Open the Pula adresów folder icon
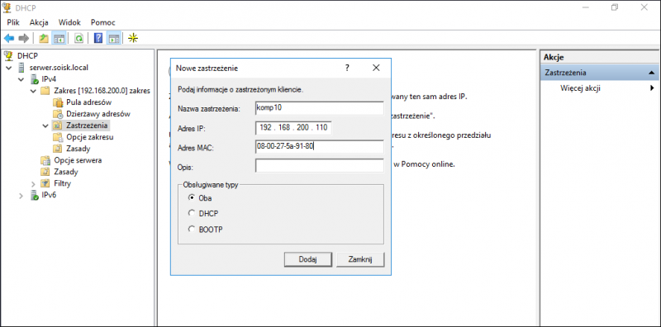This screenshot has width=661, height=327. coord(58,102)
